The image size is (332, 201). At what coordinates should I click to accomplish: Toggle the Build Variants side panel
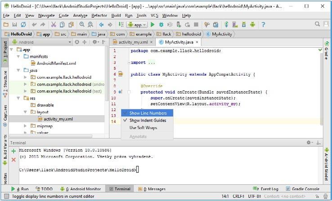tap(5, 149)
